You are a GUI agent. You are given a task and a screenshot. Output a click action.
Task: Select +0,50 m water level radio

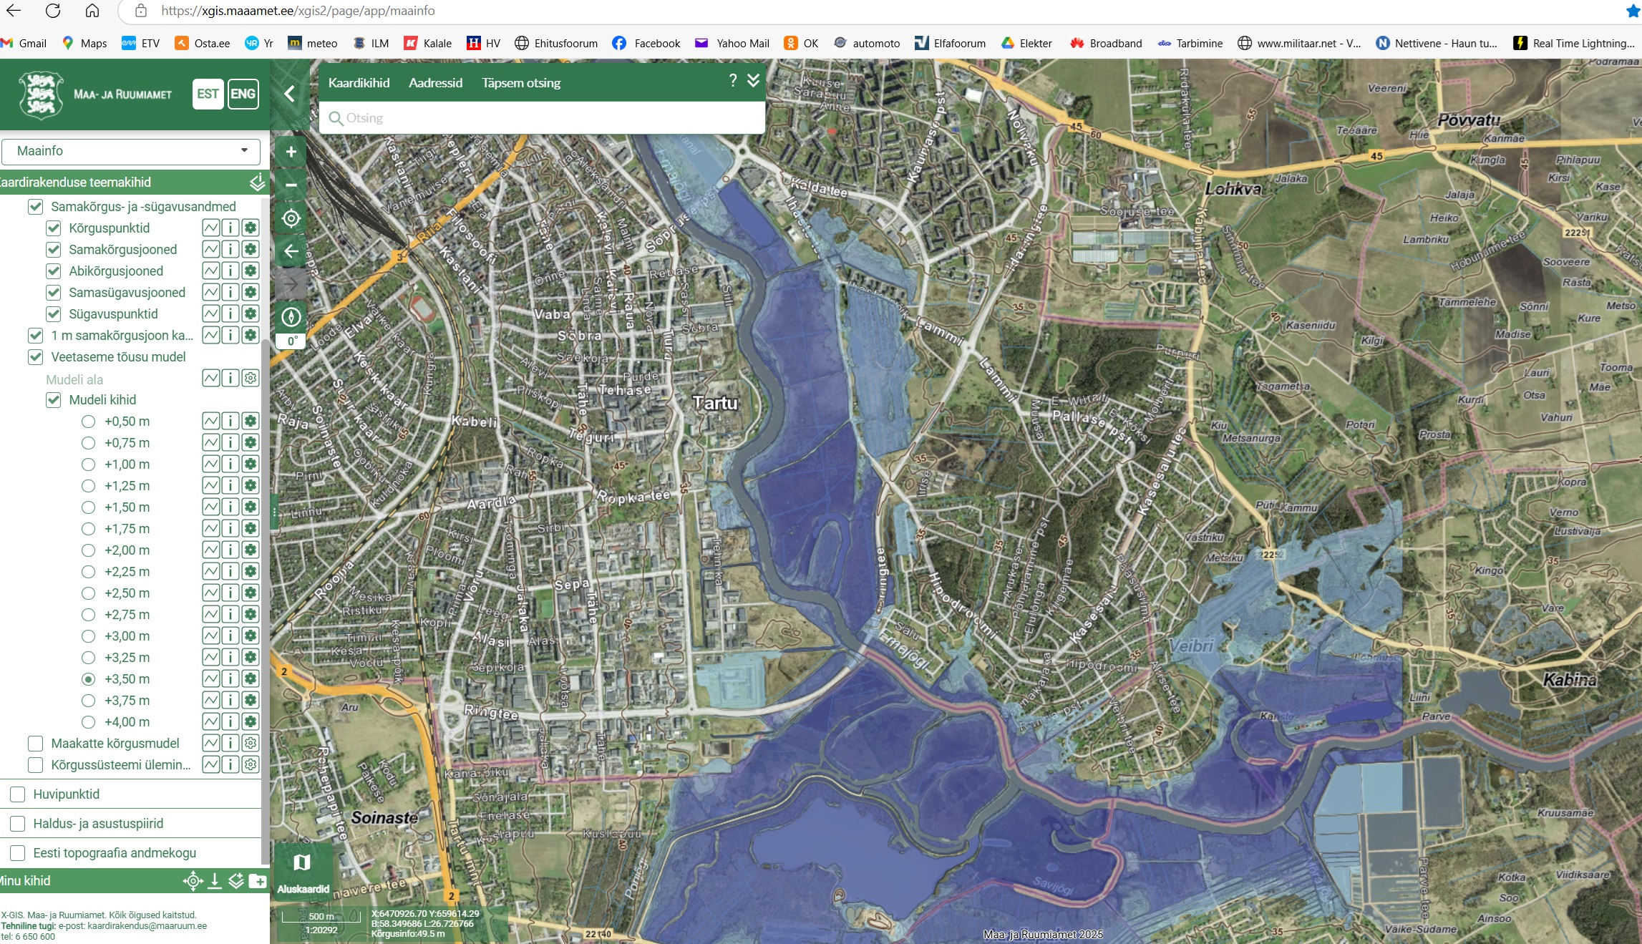coord(88,422)
